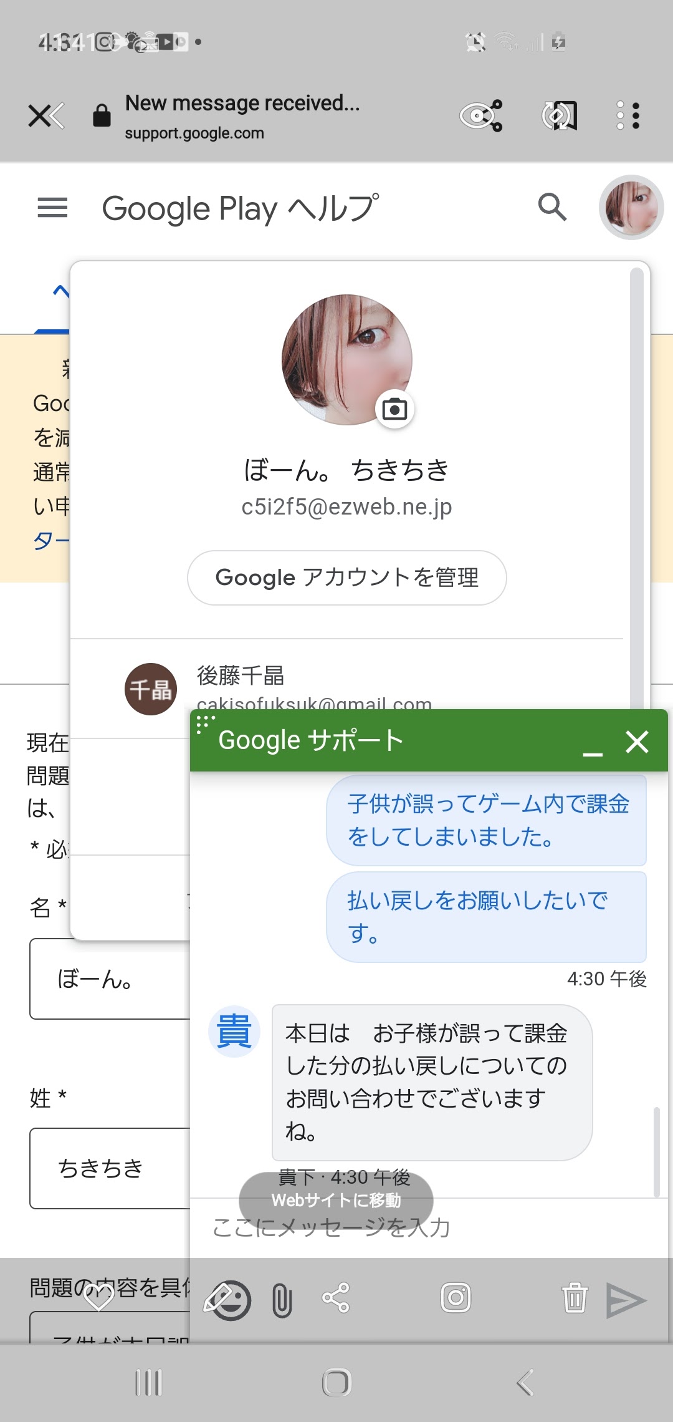Tap Google アカウントを管理 button

click(346, 578)
